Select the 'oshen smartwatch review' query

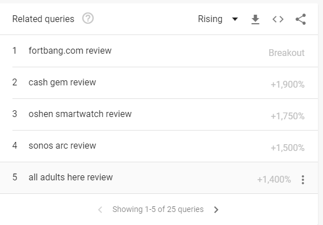(80, 114)
